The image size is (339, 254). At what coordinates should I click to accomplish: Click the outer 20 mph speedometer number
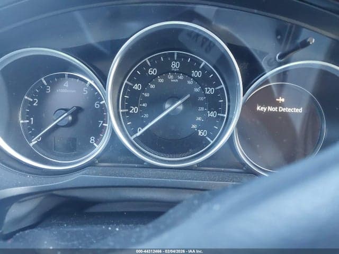pyautogui.click(x=133, y=110)
